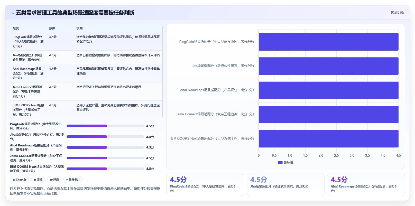This screenshot has height=206, width=415.
Task: Click the x-axis tick labeled 0.5
Action: click(x=274, y=155)
